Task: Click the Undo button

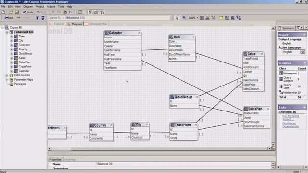Action: pos(28,12)
